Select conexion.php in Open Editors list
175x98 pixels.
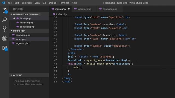pyautogui.click(x=29, y=27)
